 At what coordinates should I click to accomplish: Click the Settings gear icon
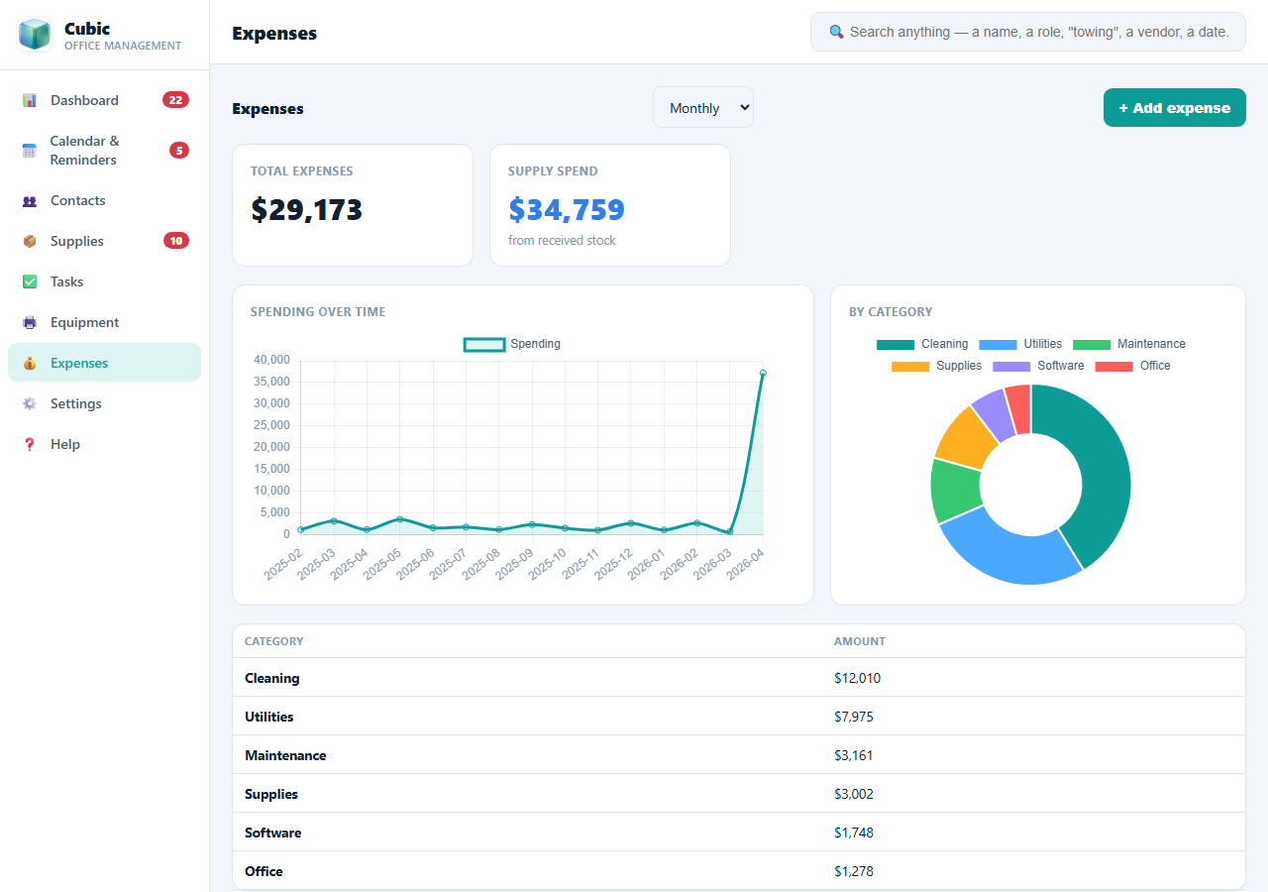[x=30, y=403]
